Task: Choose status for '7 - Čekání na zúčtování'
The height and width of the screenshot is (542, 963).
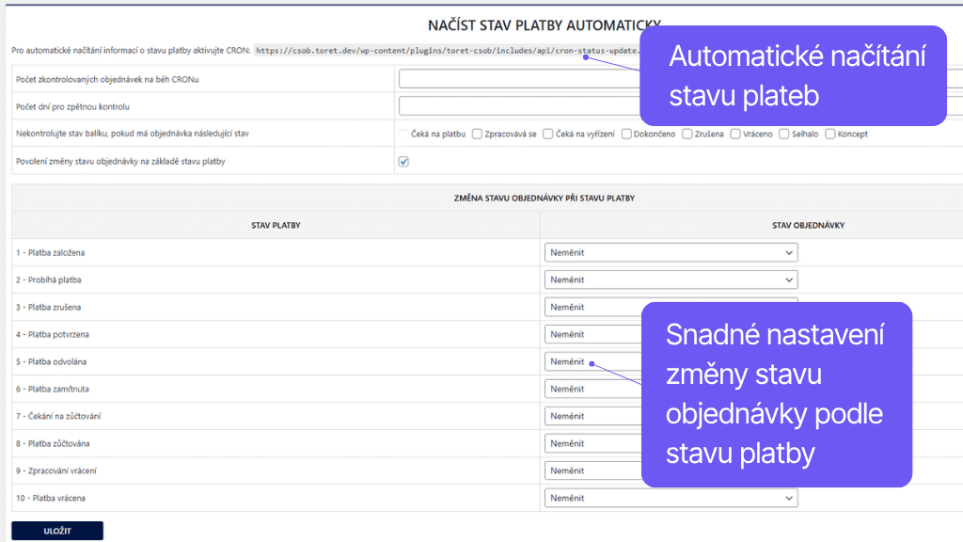Action: (593, 416)
